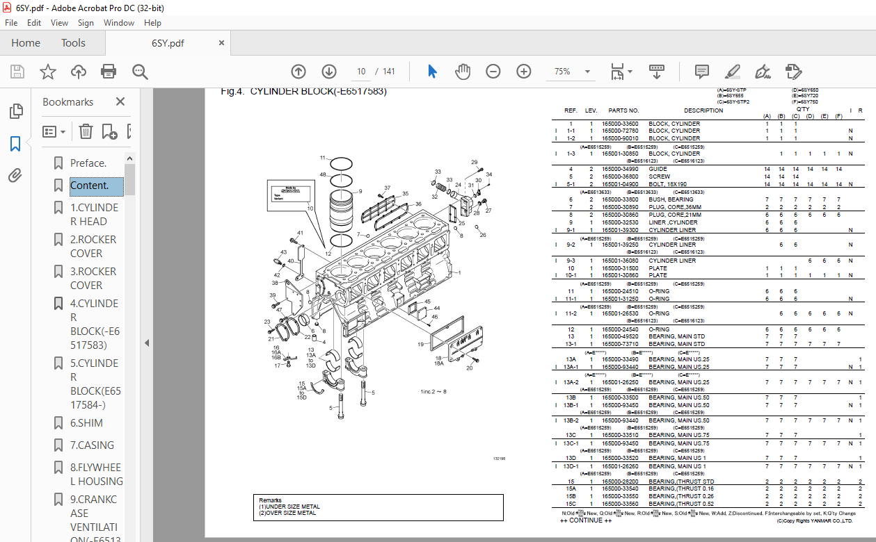
Task: Open the Edit menu
Action: click(x=34, y=23)
